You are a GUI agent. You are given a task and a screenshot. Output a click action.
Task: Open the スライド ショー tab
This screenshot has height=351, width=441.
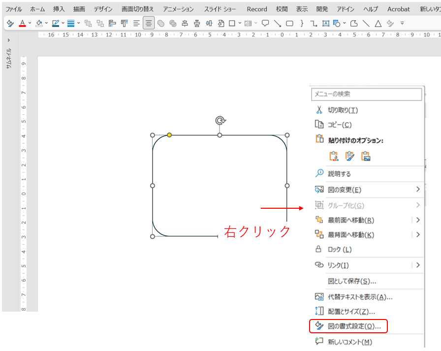[x=220, y=9]
